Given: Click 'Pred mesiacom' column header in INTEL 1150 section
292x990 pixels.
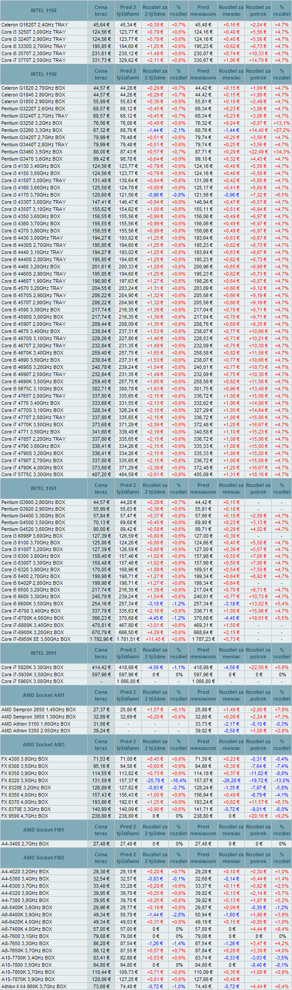Looking at the screenshot, I should (x=203, y=74).
